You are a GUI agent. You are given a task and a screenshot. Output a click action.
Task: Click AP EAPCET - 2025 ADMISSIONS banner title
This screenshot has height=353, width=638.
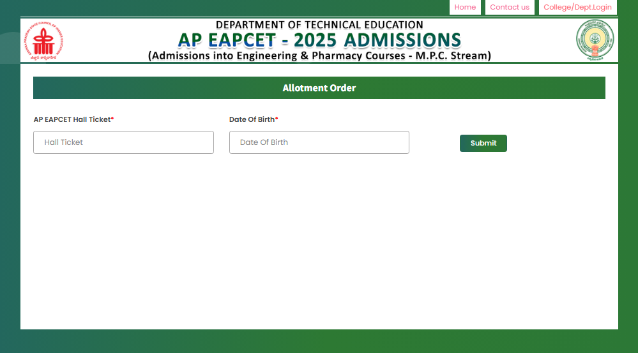[319, 40]
